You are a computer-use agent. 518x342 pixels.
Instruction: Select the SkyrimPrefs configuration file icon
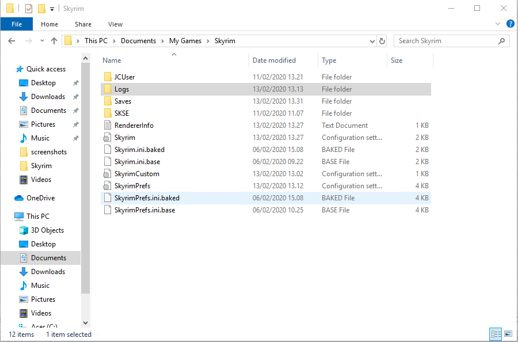point(108,186)
